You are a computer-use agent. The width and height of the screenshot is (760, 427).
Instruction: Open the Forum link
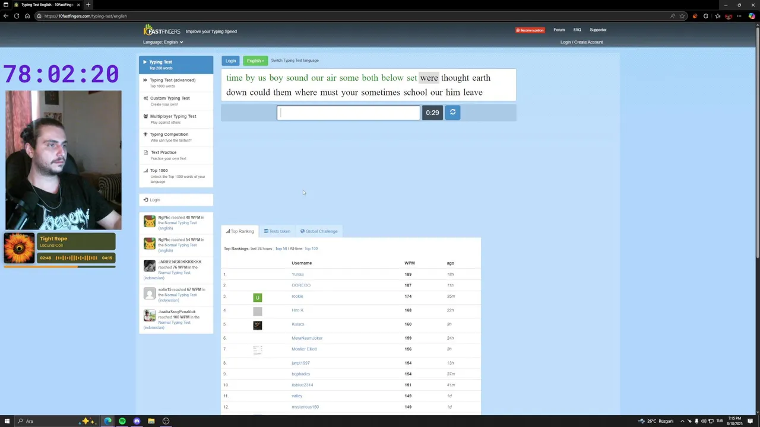pyautogui.click(x=559, y=30)
